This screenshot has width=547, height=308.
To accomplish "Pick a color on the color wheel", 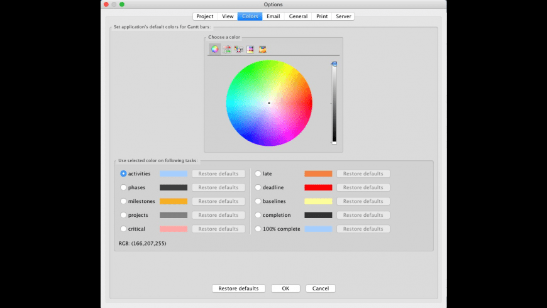I will (269, 103).
